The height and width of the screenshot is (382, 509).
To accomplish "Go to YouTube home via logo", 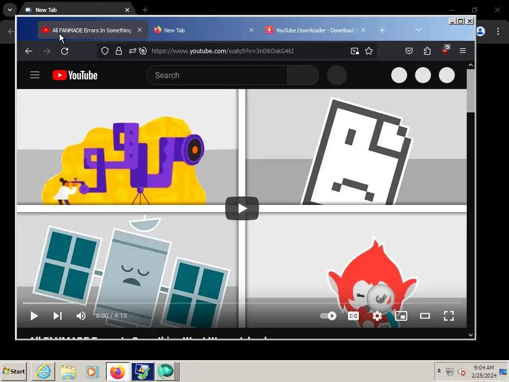I will (75, 75).
